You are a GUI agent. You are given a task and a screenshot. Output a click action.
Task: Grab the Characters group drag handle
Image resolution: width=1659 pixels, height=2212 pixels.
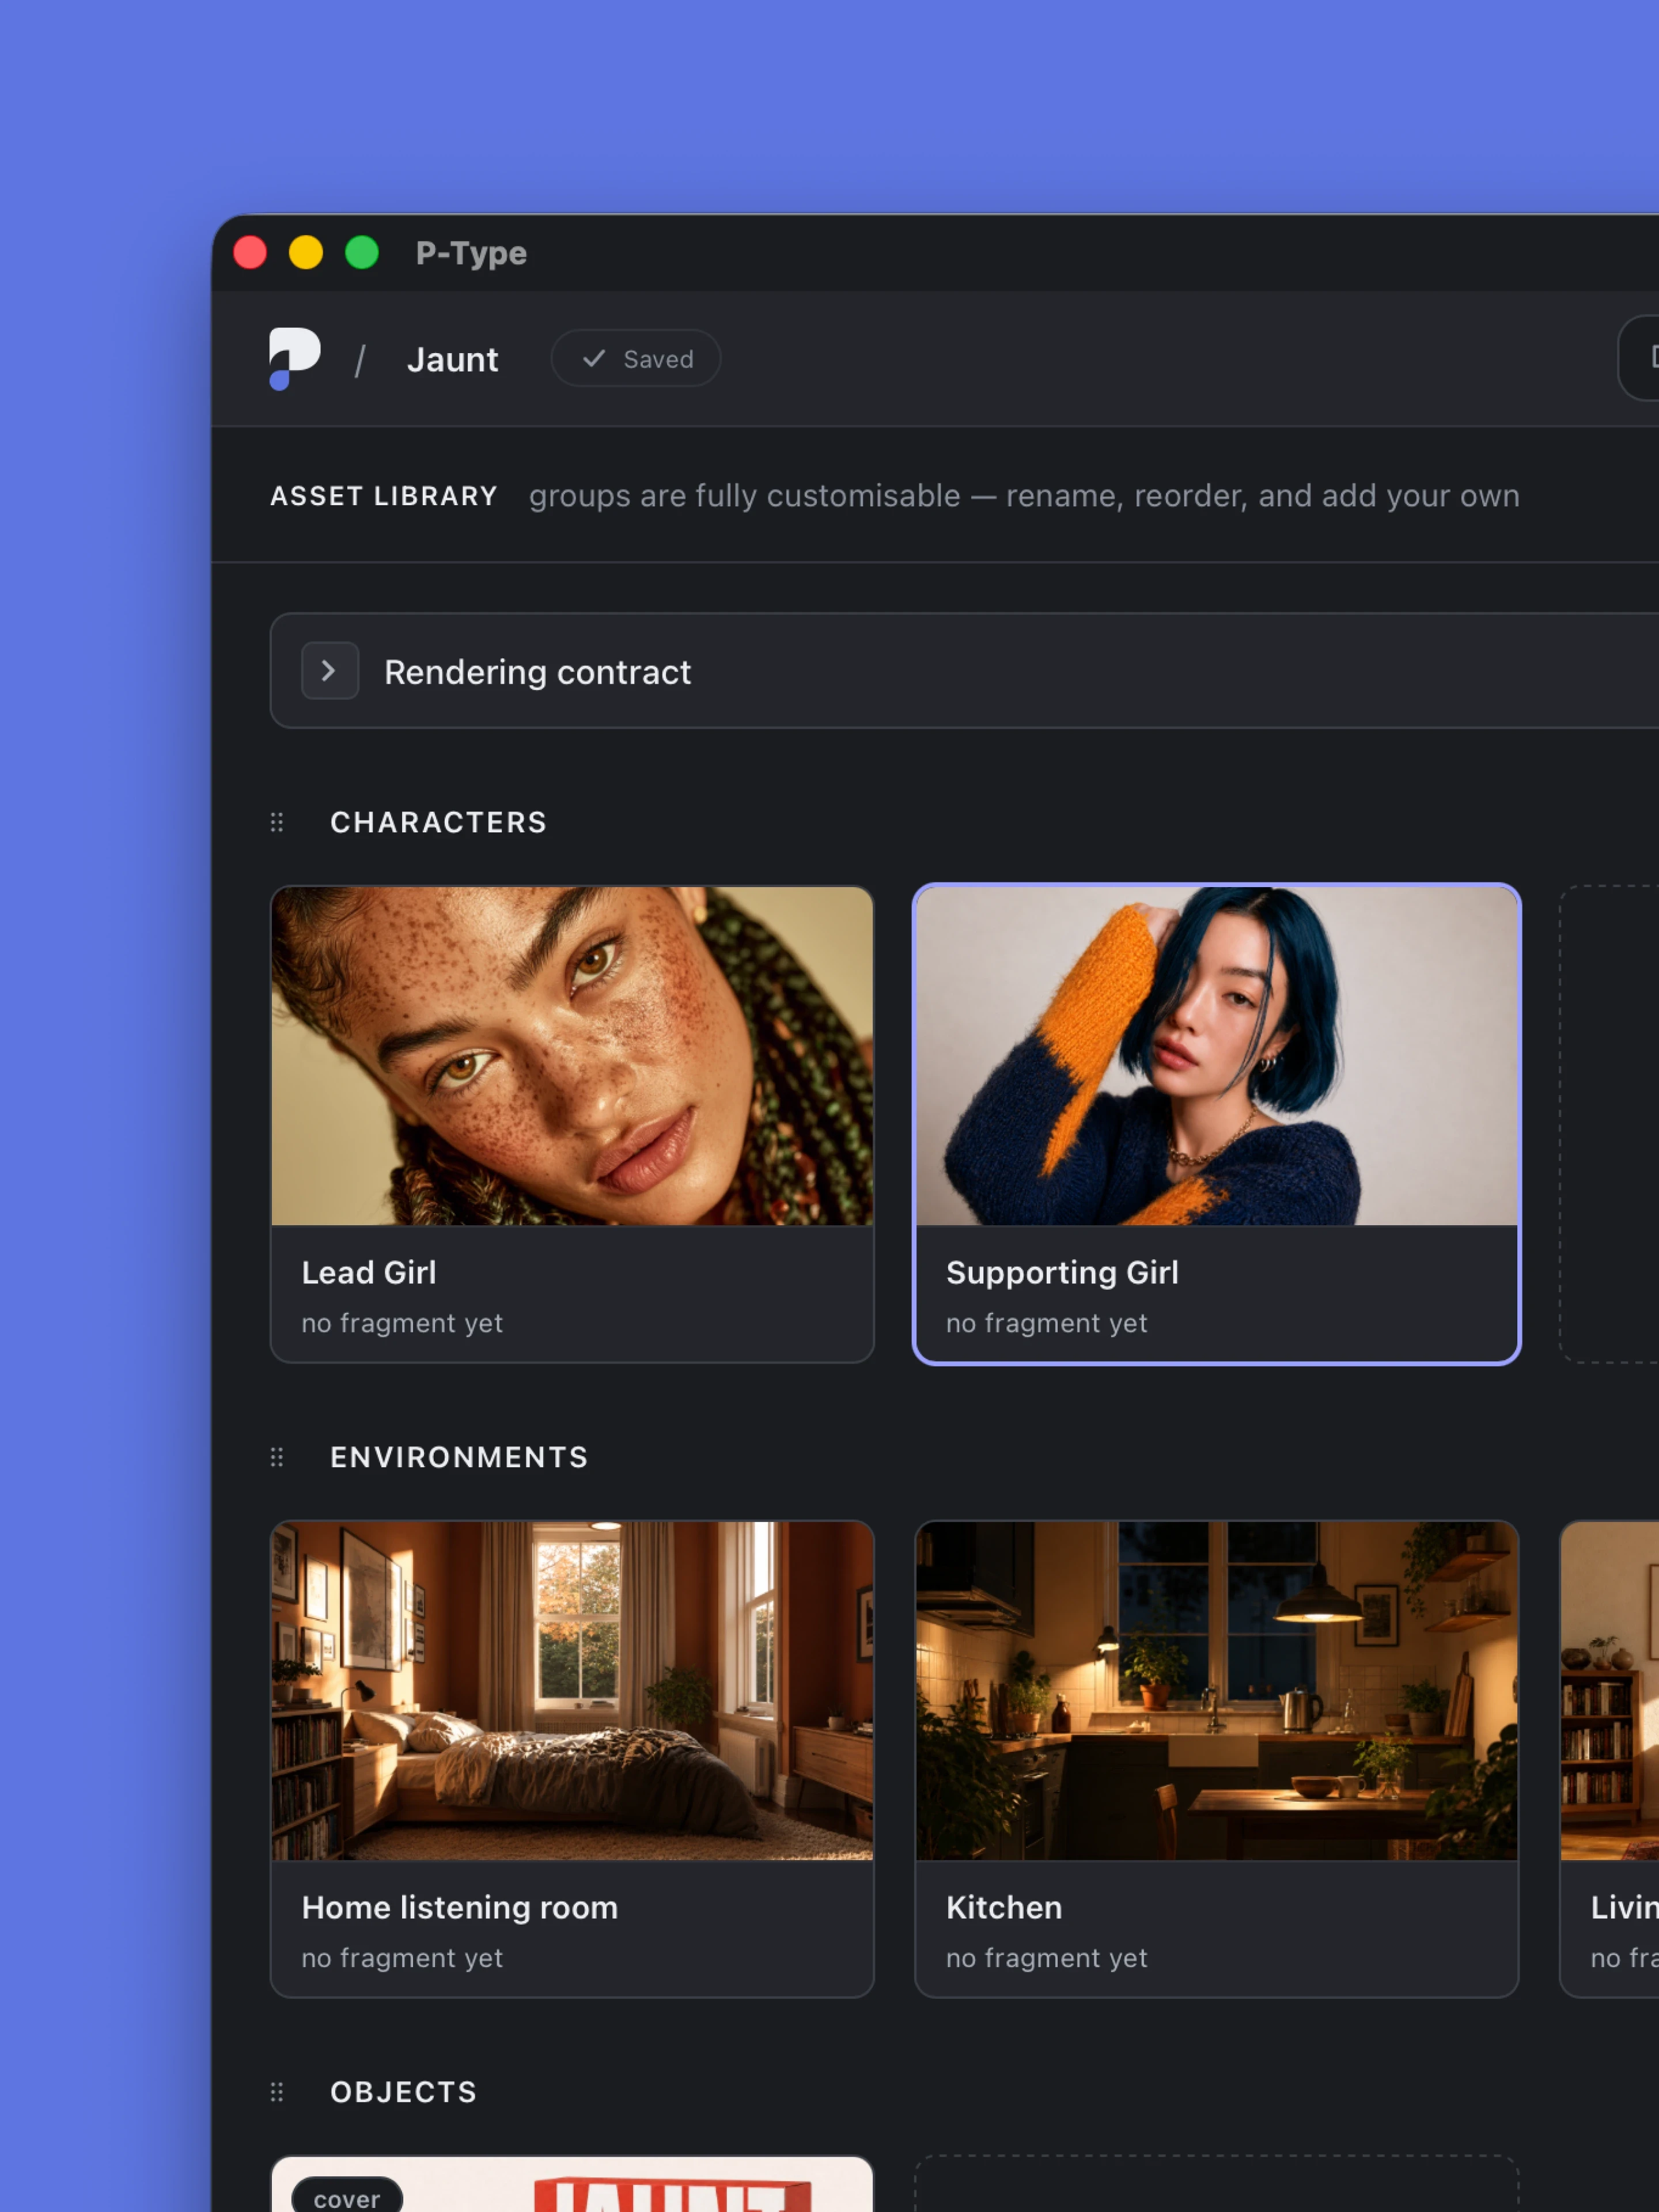click(x=277, y=822)
